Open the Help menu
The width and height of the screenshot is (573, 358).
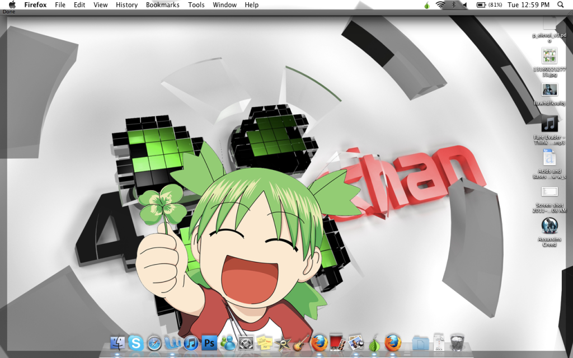pyautogui.click(x=251, y=4)
